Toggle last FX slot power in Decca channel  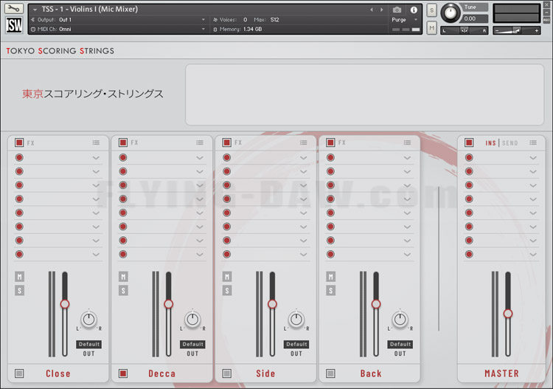click(123, 254)
